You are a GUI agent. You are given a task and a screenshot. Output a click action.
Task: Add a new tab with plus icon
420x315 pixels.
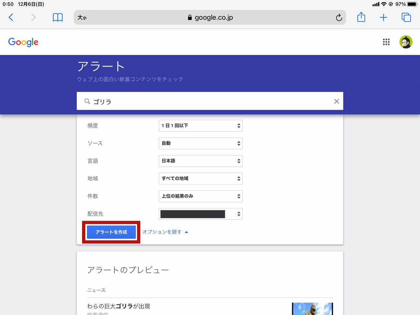pos(383,17)
